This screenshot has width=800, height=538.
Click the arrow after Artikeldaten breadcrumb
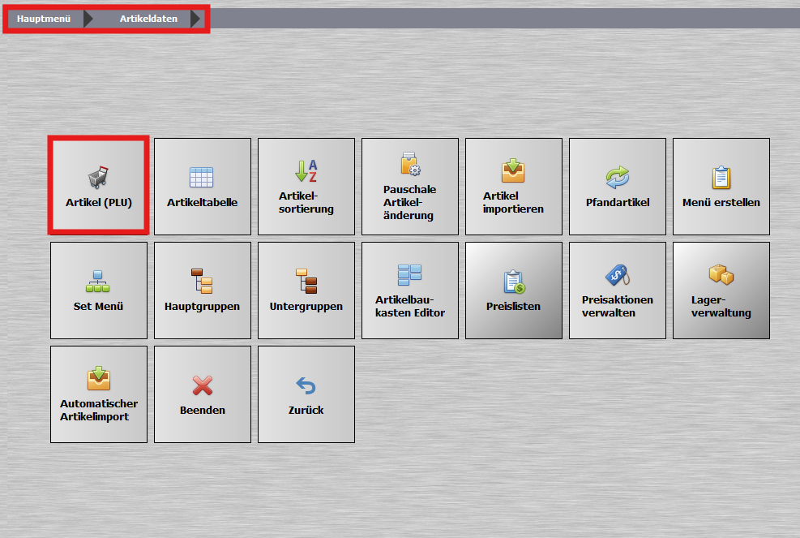(195, 19)
